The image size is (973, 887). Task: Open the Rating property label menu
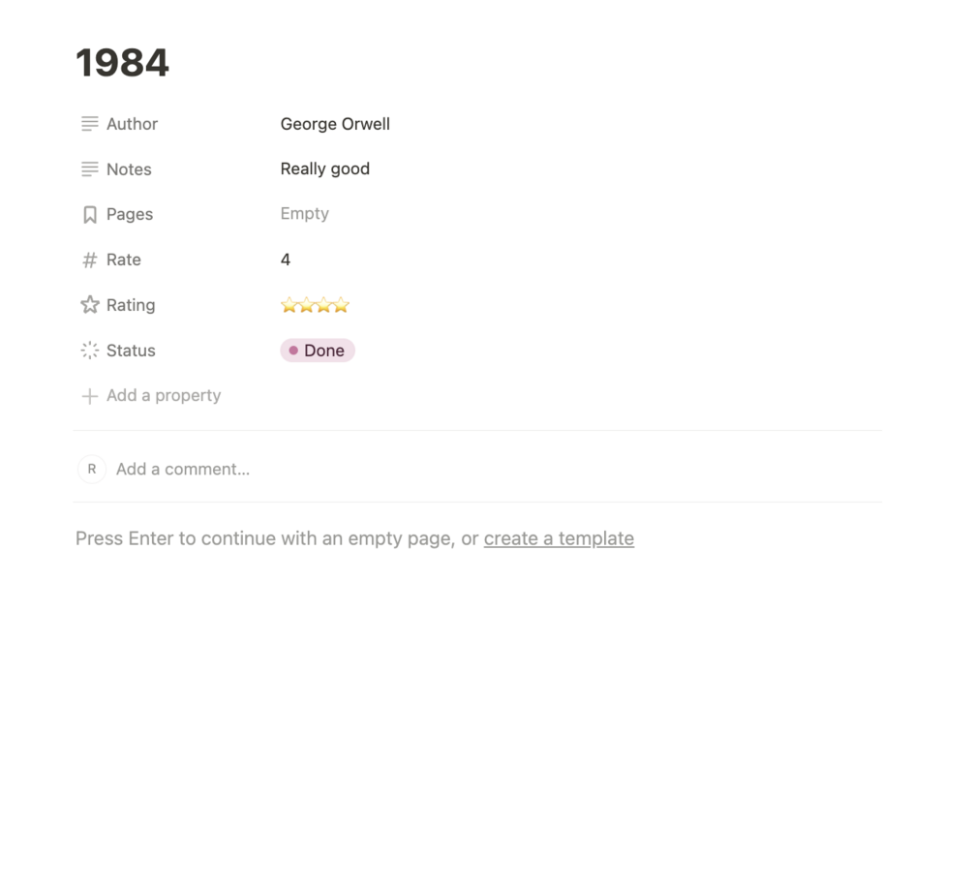tap(131, 305)
